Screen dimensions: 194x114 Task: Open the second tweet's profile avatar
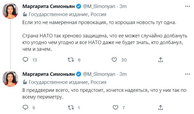pyautogui.click(x=10, y=79)
